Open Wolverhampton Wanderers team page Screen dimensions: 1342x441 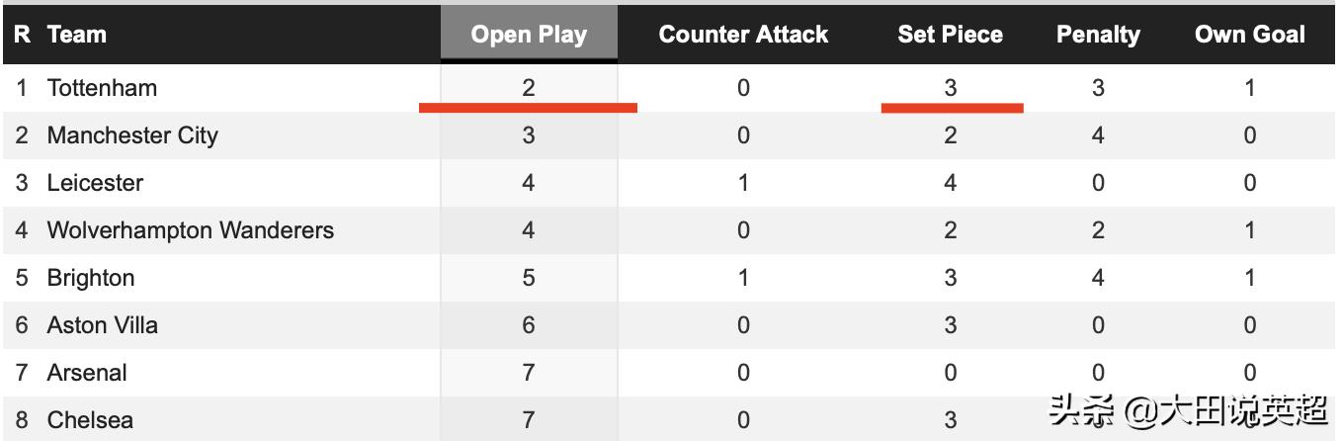191,230
